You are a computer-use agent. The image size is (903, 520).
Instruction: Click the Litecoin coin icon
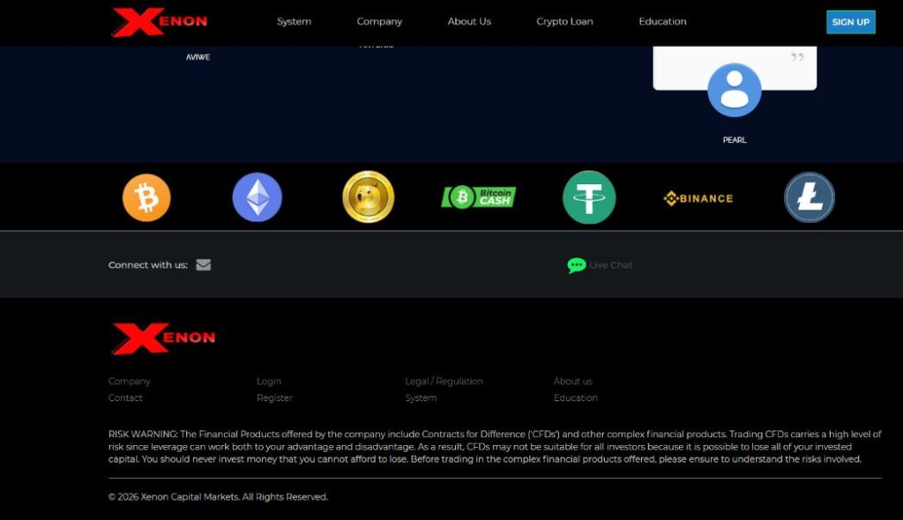click(x=809, y=197)
